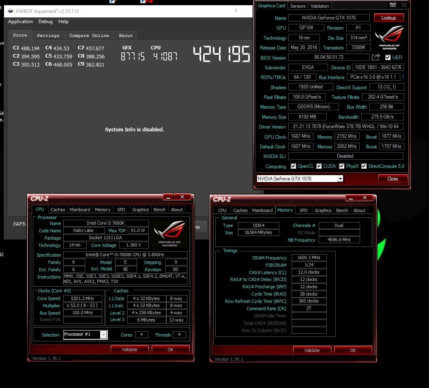Image resolution: width=429 pixels, height=388 pixels.
Task: Open the GPU-Z hamburger menu icon
Action: pyautogui.click(x=404, y=5)
